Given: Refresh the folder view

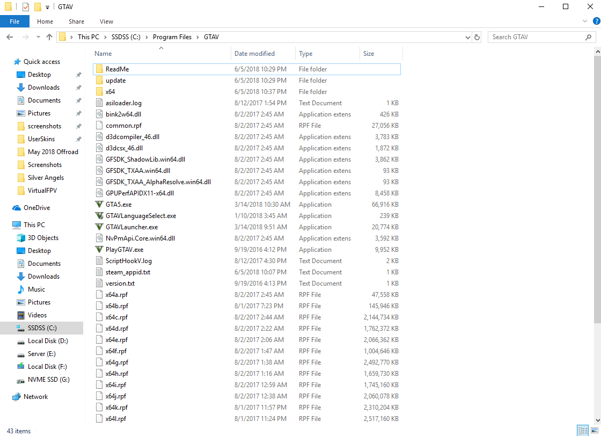Looking at the screenshot, I should tap(477, 37).
